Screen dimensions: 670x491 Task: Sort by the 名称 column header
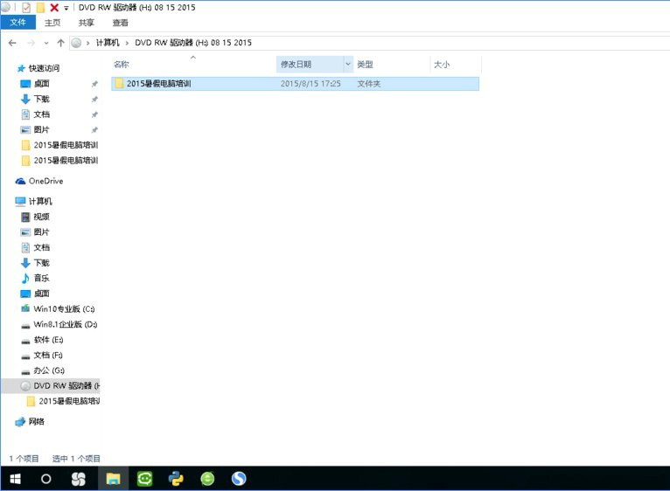(x=122, y=65)
